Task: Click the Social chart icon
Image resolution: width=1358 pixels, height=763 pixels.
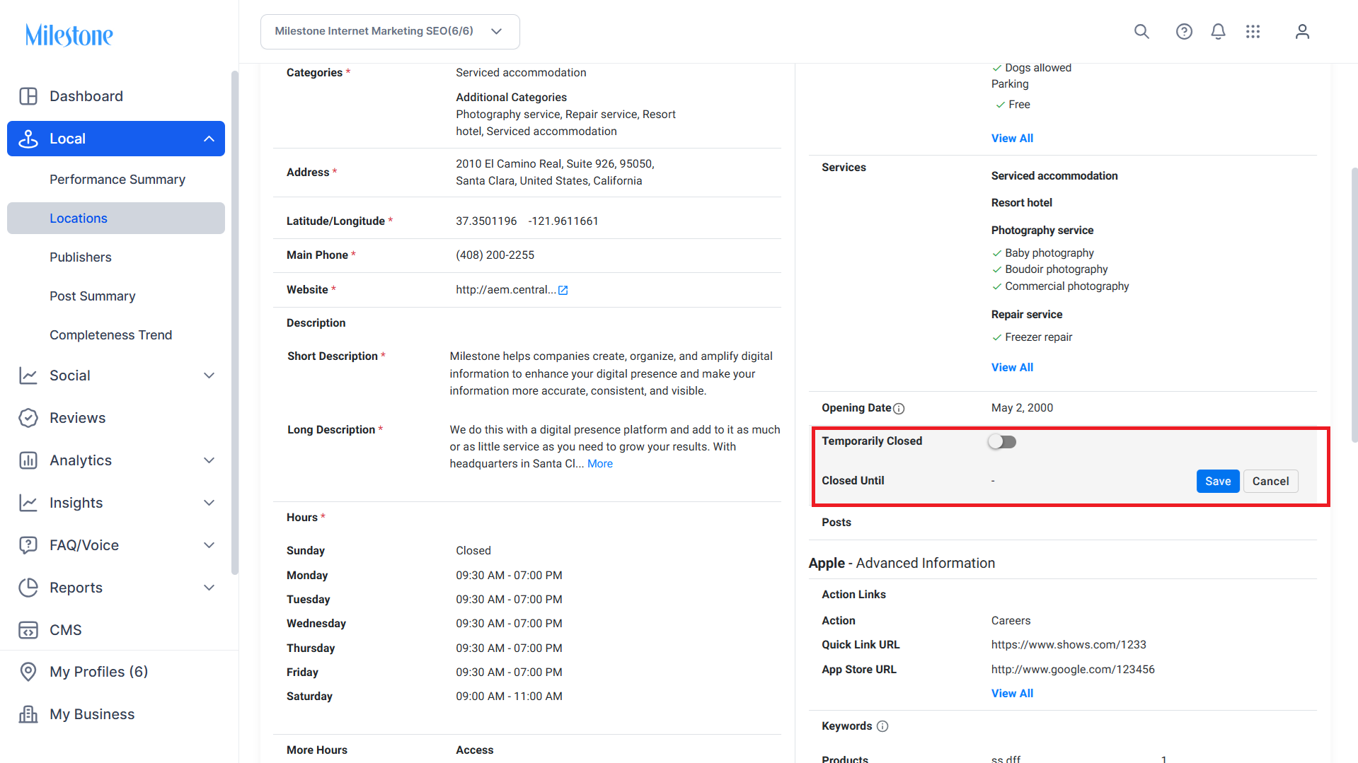Action: (28, 375)
